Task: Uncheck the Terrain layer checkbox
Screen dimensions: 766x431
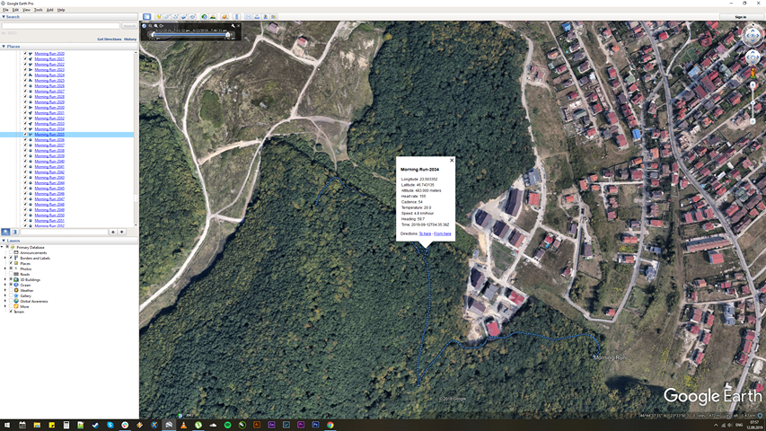Action: tap(11, 312)
